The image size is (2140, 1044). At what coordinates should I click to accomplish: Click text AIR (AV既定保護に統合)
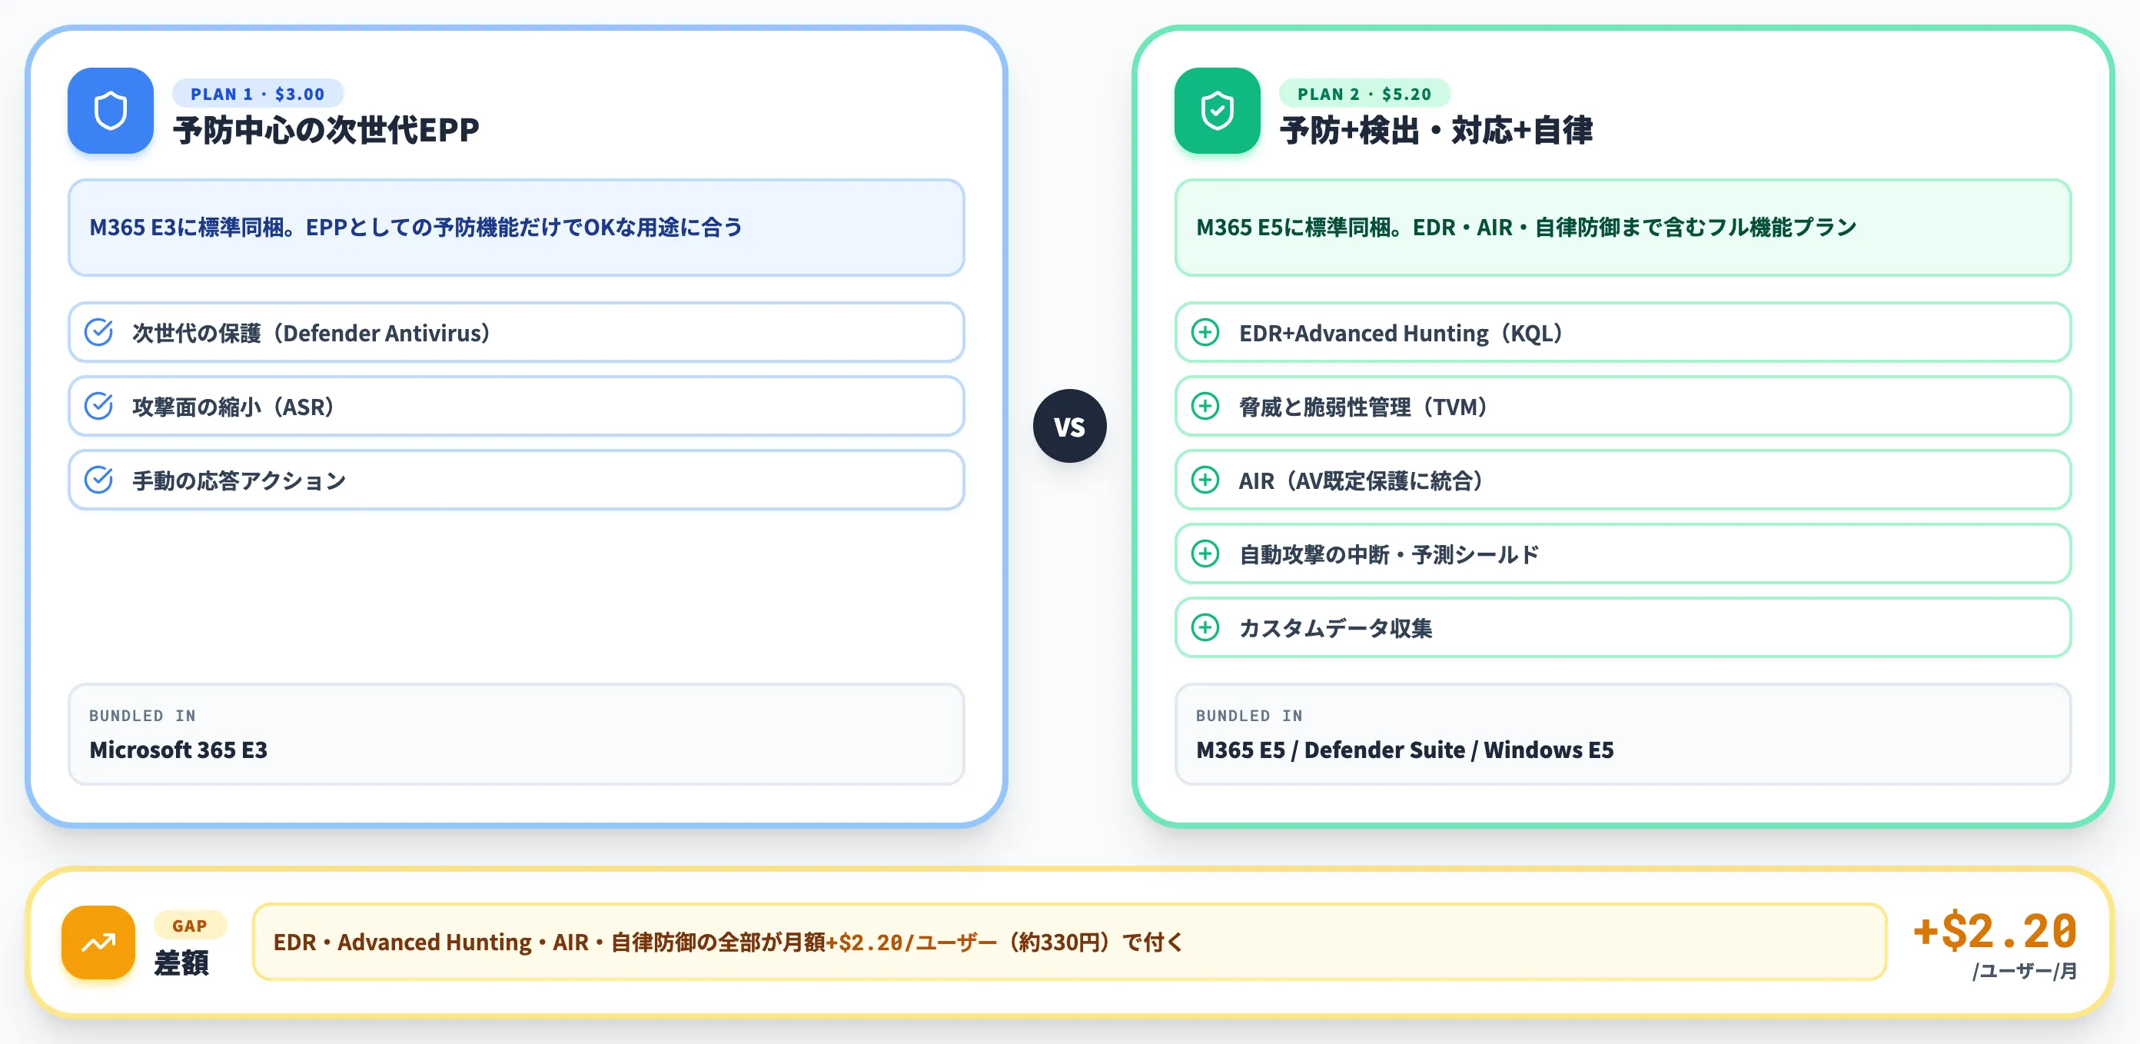tap(1362, 481)
